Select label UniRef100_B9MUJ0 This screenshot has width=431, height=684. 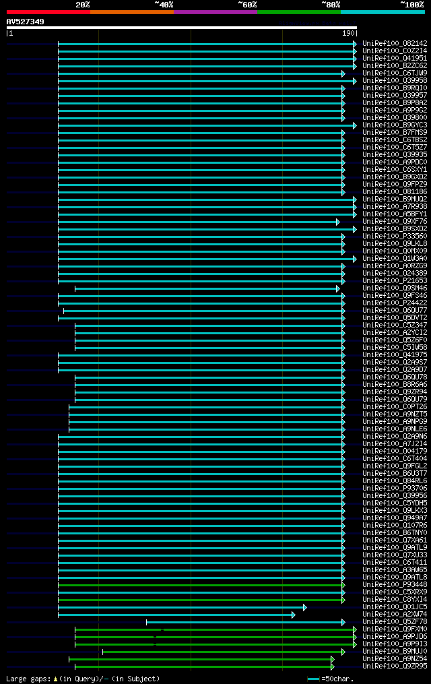pos(395,651)
